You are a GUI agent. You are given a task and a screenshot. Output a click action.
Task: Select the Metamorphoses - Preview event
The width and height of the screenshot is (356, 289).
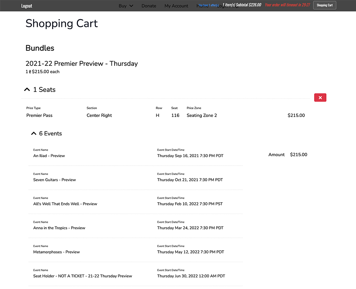pos(56,252)
